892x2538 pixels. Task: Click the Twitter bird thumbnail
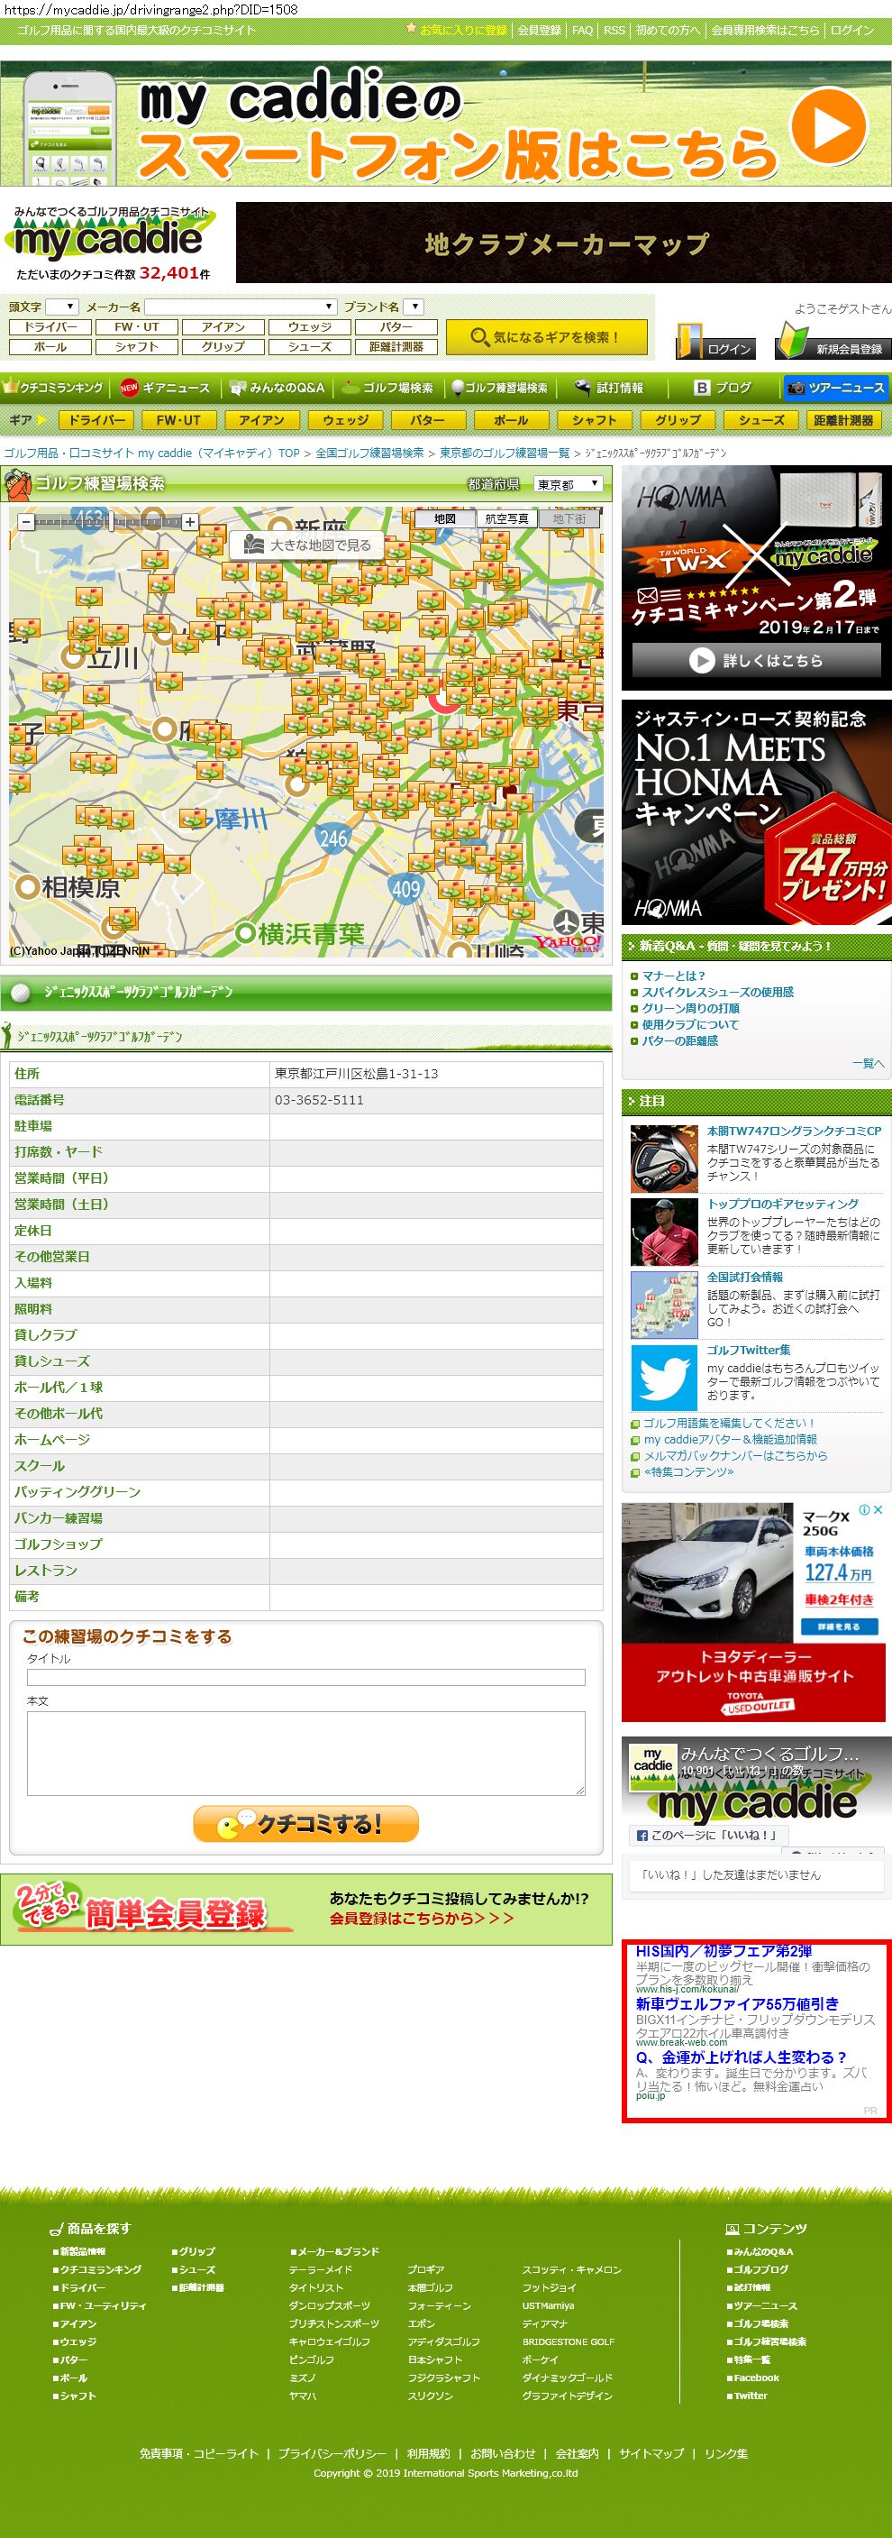point(663,1378)
